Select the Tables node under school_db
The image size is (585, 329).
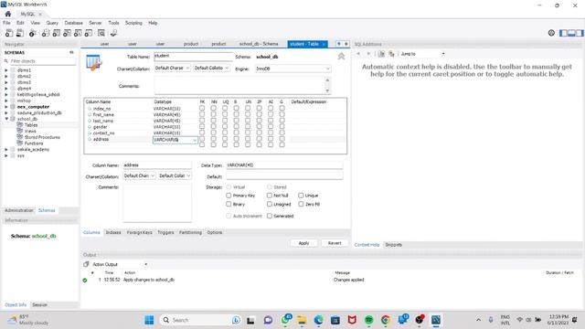pos(31,125)
